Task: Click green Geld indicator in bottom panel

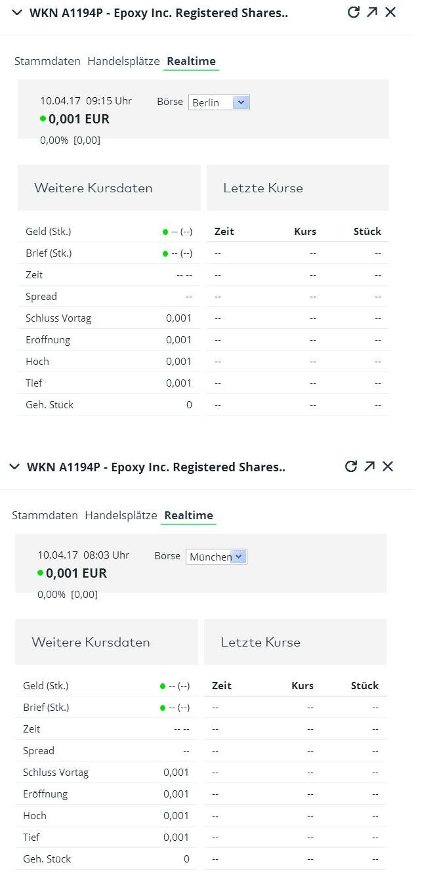Action: [x=163, y=686]
